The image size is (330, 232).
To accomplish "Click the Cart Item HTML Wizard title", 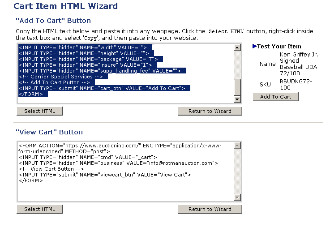I will tap(65, 6).
